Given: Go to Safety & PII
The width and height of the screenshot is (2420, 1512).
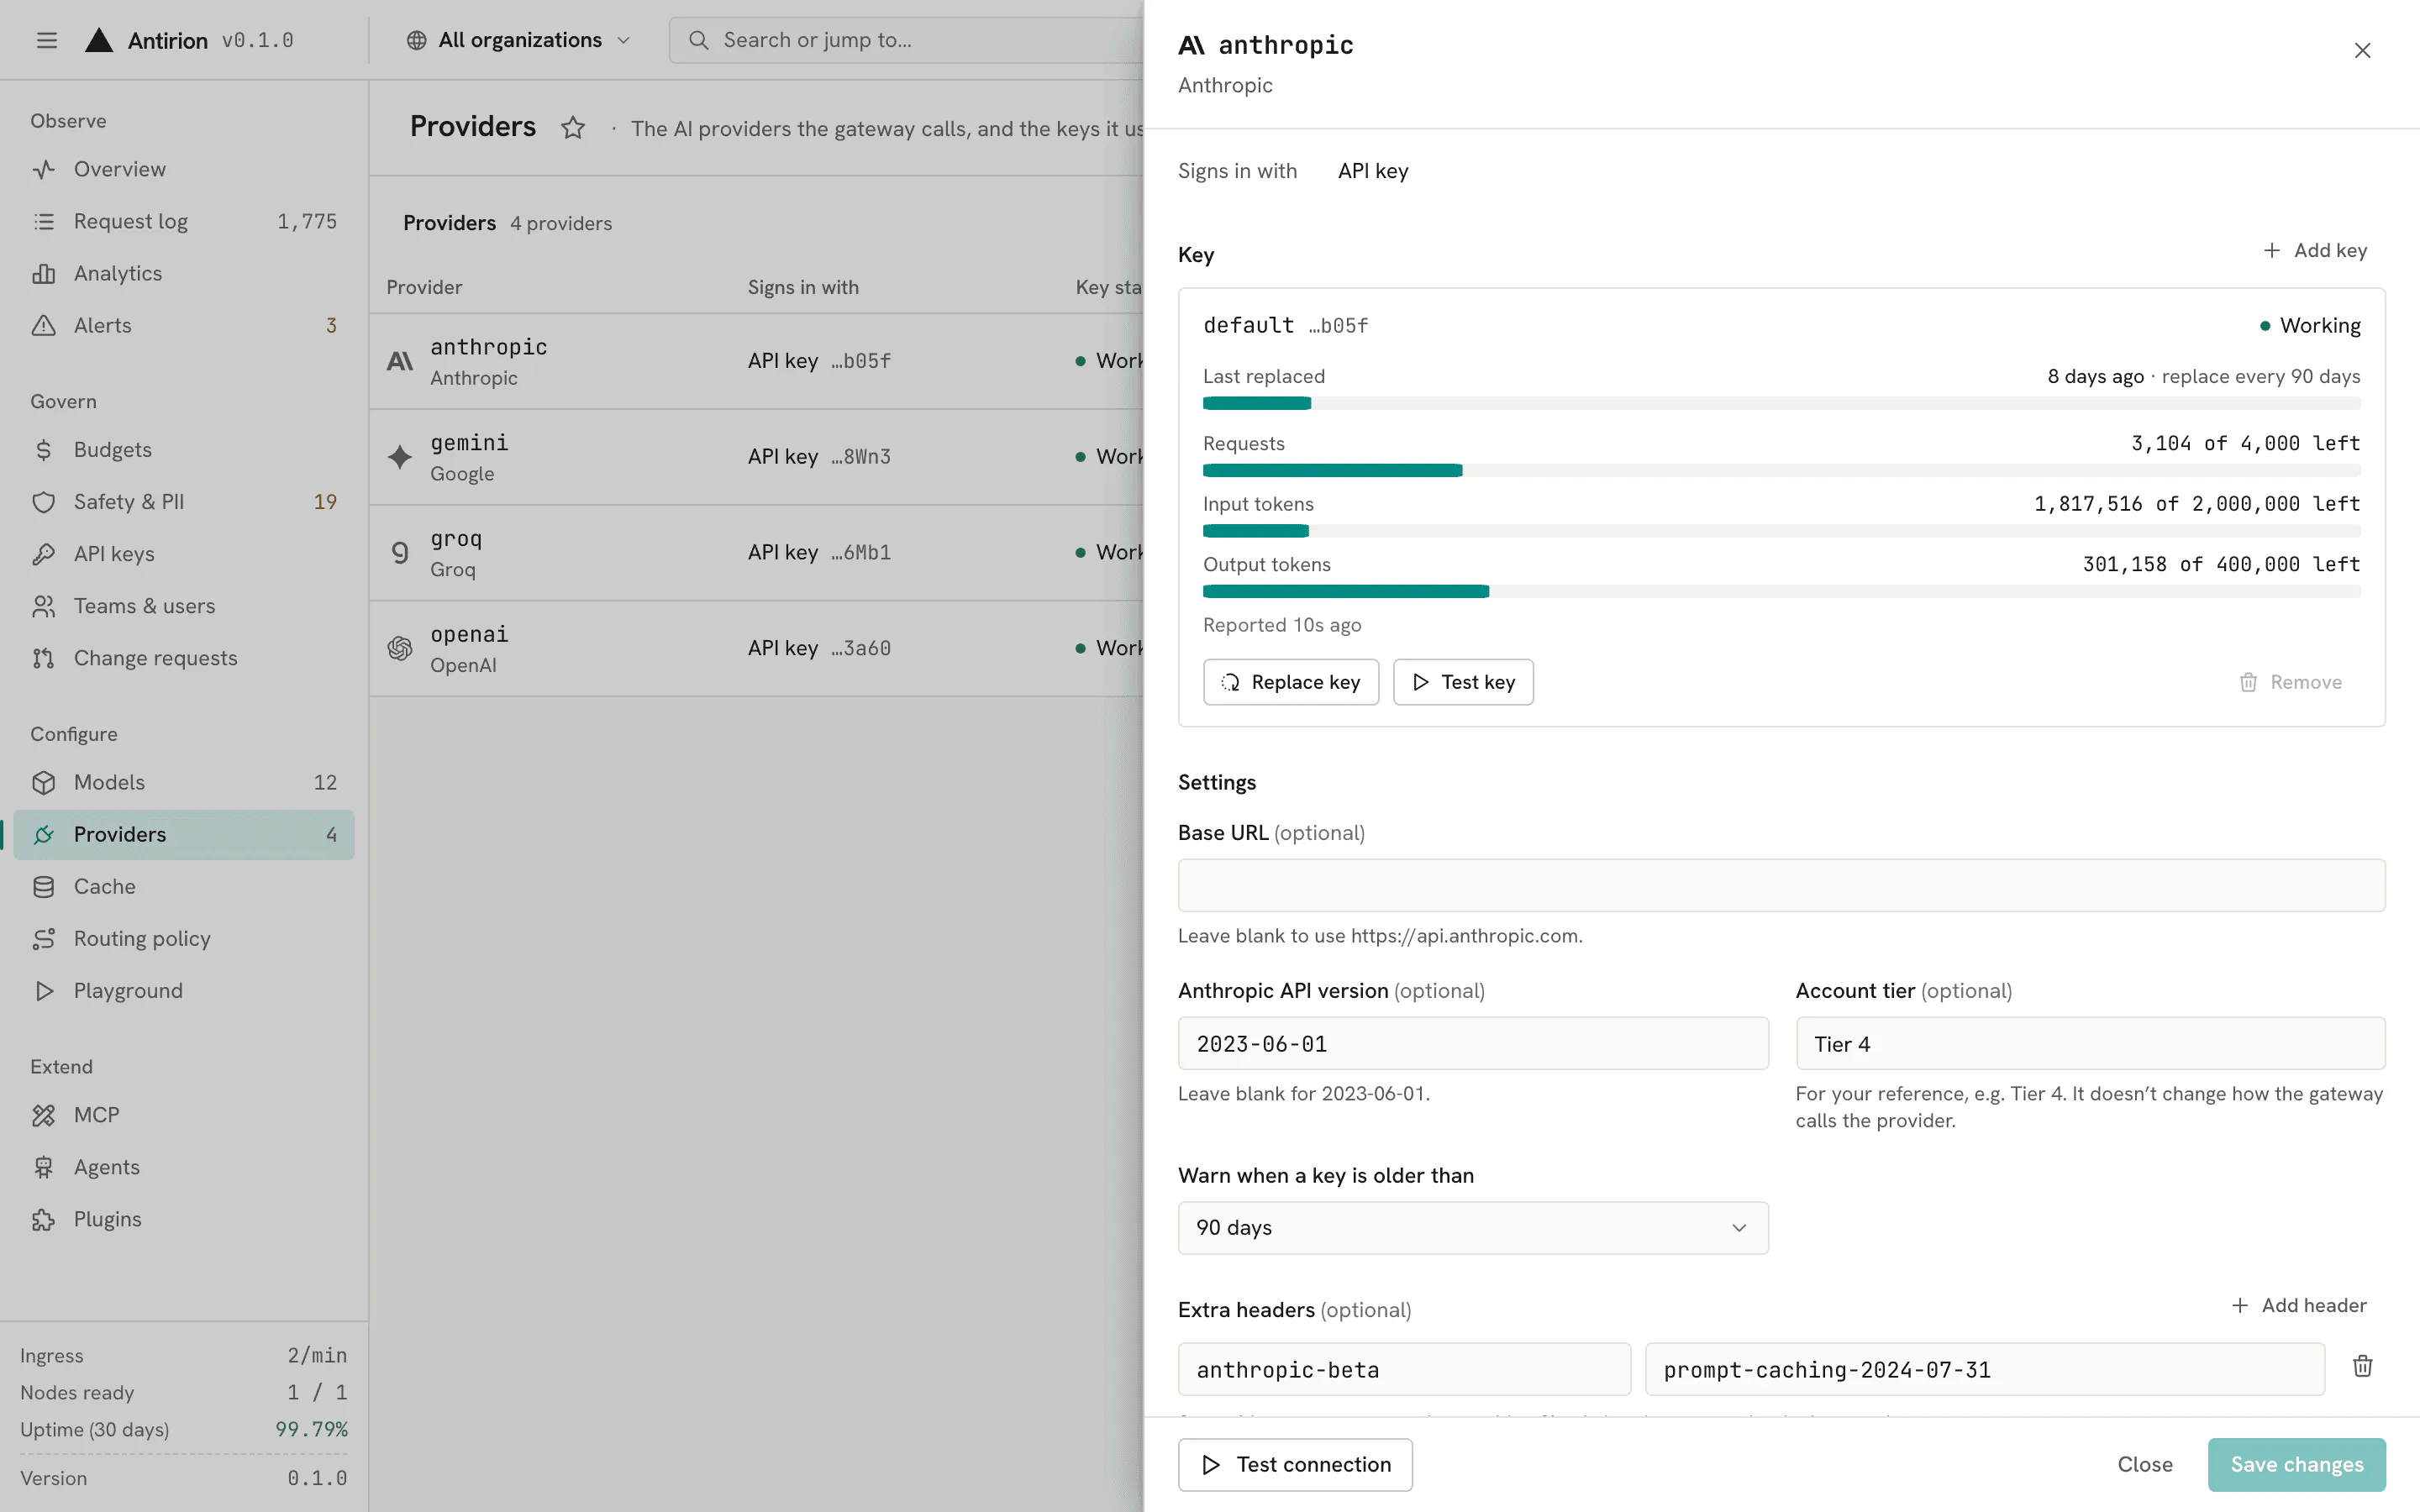Looking at the screenshot, I should click(x=184, y=502).
